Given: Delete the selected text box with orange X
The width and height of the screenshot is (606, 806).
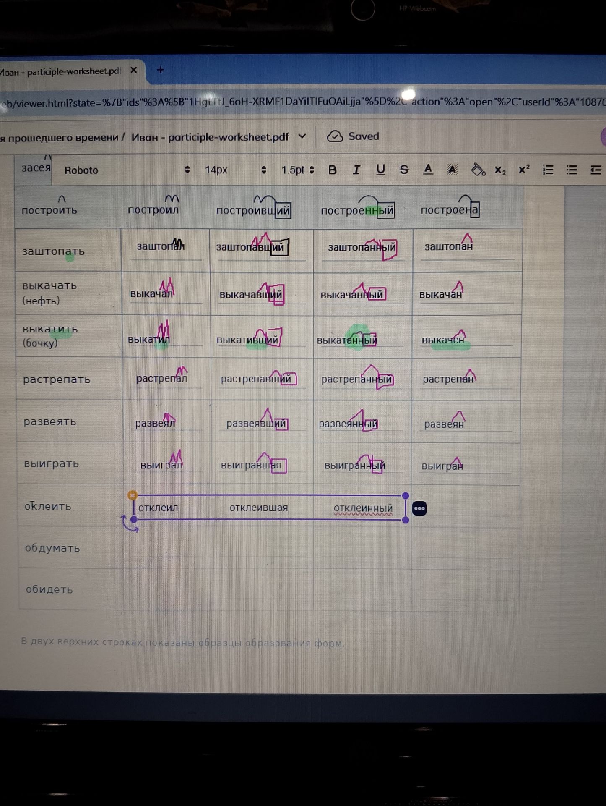Looking at the screenshot, I should point(132,495).
